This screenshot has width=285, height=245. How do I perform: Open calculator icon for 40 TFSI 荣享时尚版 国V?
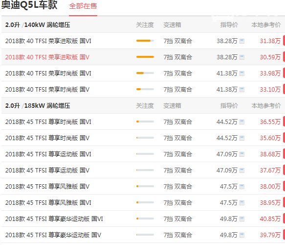click(242, 90)
